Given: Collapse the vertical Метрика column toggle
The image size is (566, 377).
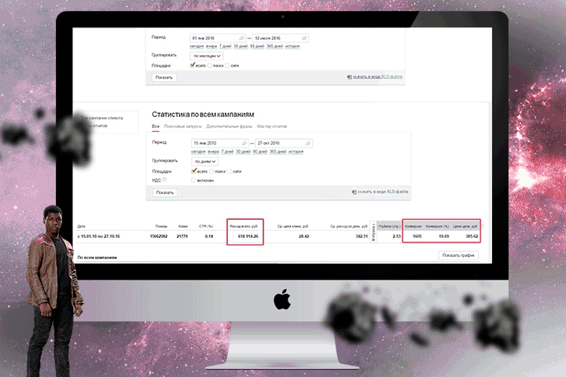Looking at the screenshot, I should coord(373,232).
